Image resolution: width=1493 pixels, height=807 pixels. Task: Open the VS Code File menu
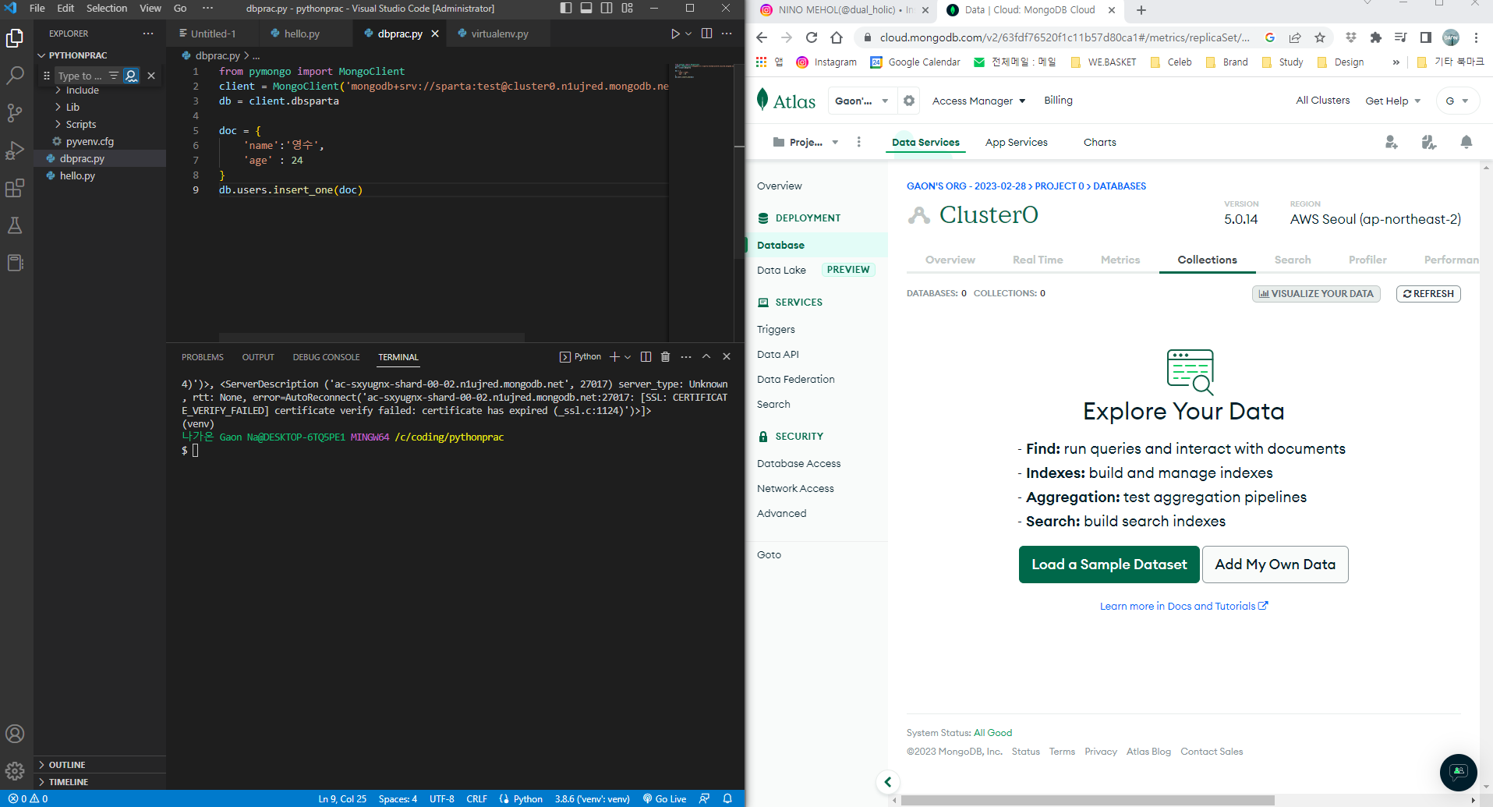(x=37, y=8)
